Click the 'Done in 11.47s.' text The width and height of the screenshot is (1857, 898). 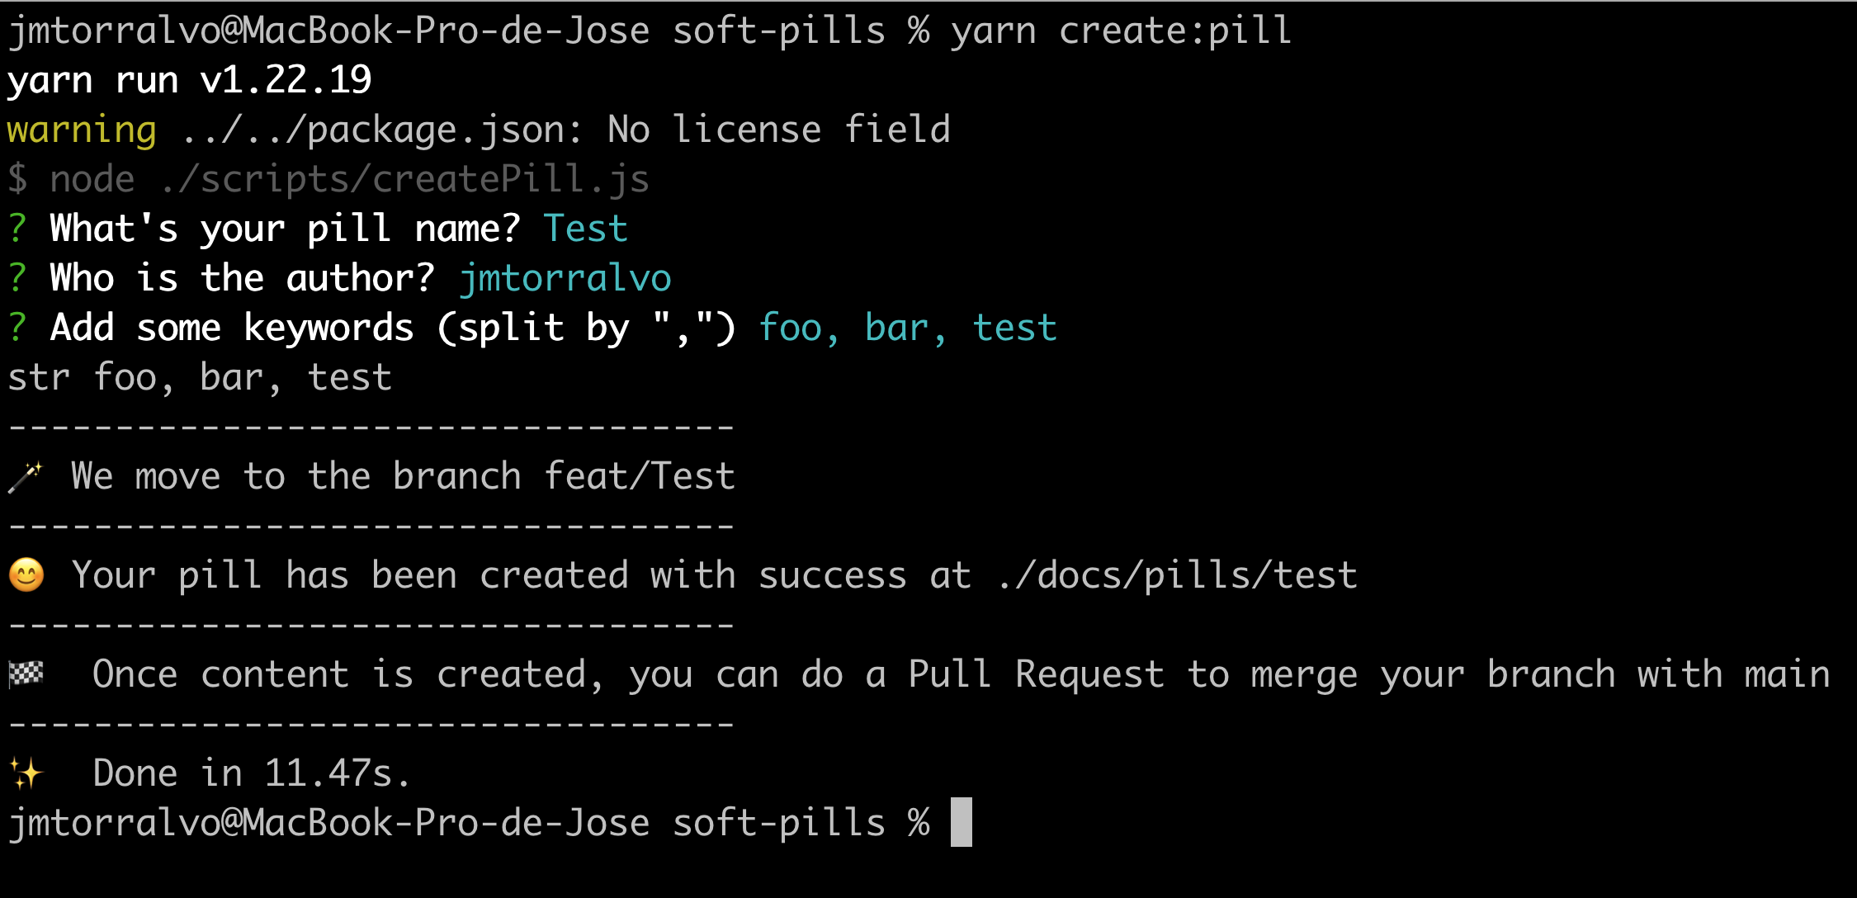251,773
